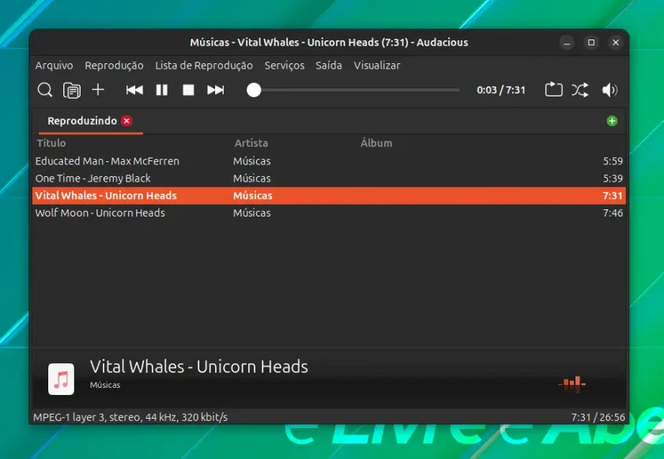
Task: Click the album art music note thumbnail
Action: click(x=61, y=379)
